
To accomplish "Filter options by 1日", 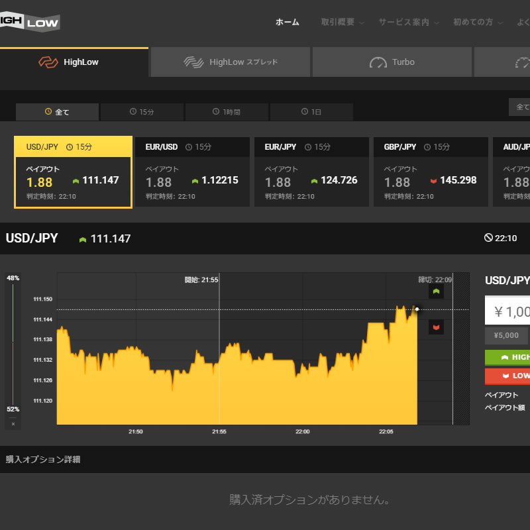I will click(x=311, y=112).
